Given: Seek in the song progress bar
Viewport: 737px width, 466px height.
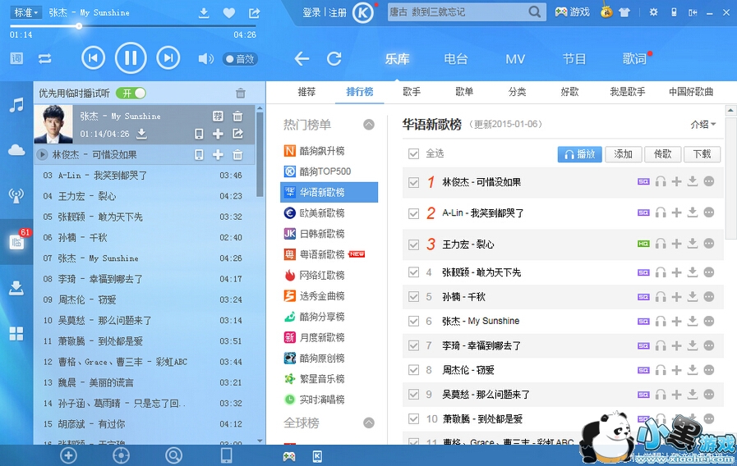Looking at the screenshot, I should click(133, 26).
